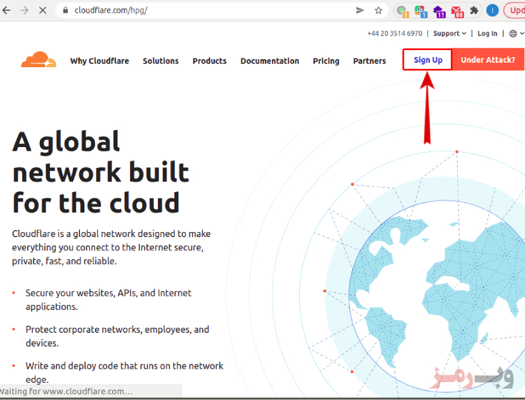The image size is (525, 400).
Task: Open the grey-green circle extension with orange badge
Action: [402, 11]
